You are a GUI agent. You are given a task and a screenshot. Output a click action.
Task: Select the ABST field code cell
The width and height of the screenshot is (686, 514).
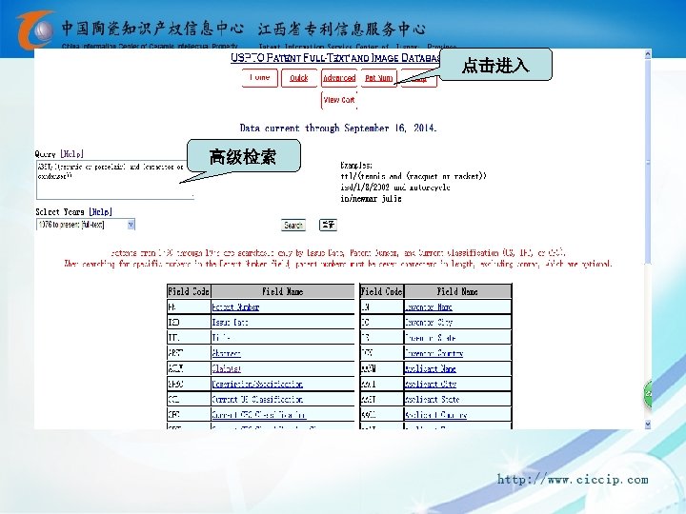click(189, 353)
